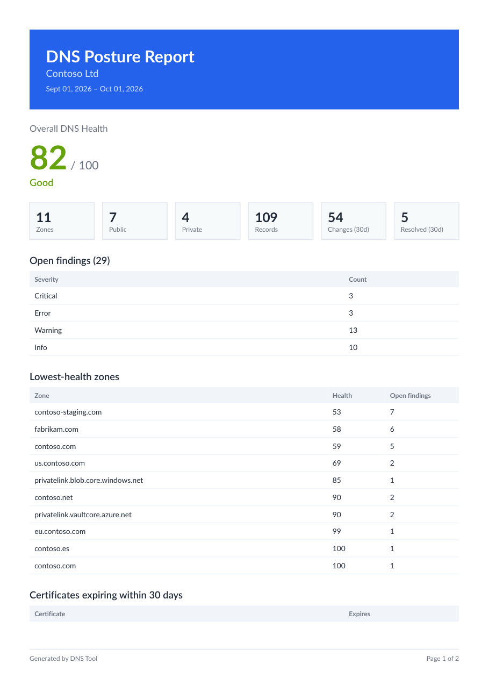
Task: Click the Zone column header
Action: point(42,396)
